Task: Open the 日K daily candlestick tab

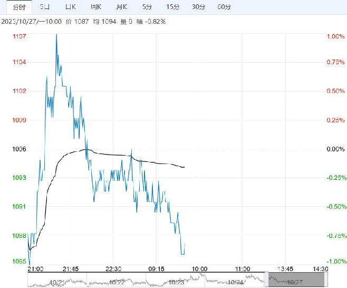Action: (x=70, y=7)
